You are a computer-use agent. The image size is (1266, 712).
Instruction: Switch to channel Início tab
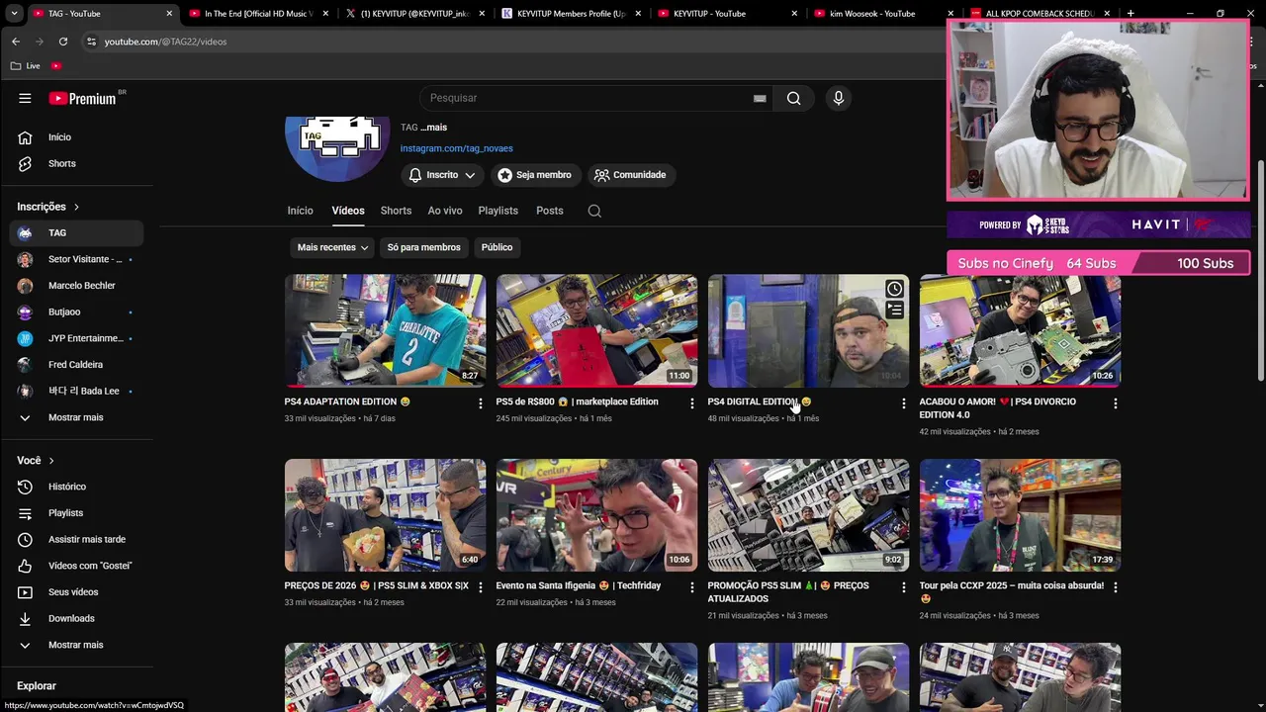pyautogui.click(x=300, y=211)
